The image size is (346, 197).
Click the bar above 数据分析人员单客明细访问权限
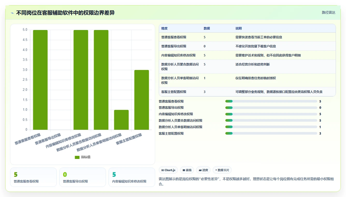(121, 120)
